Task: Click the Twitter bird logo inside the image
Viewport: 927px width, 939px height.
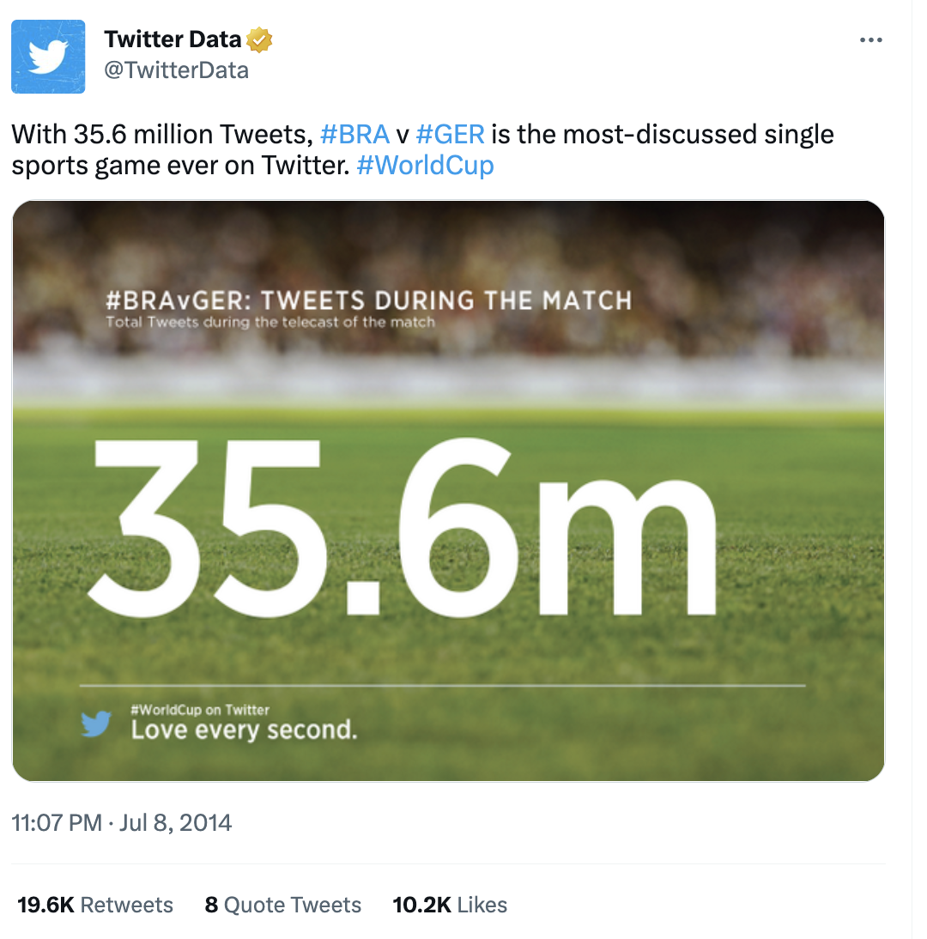Action: (96, 724)
